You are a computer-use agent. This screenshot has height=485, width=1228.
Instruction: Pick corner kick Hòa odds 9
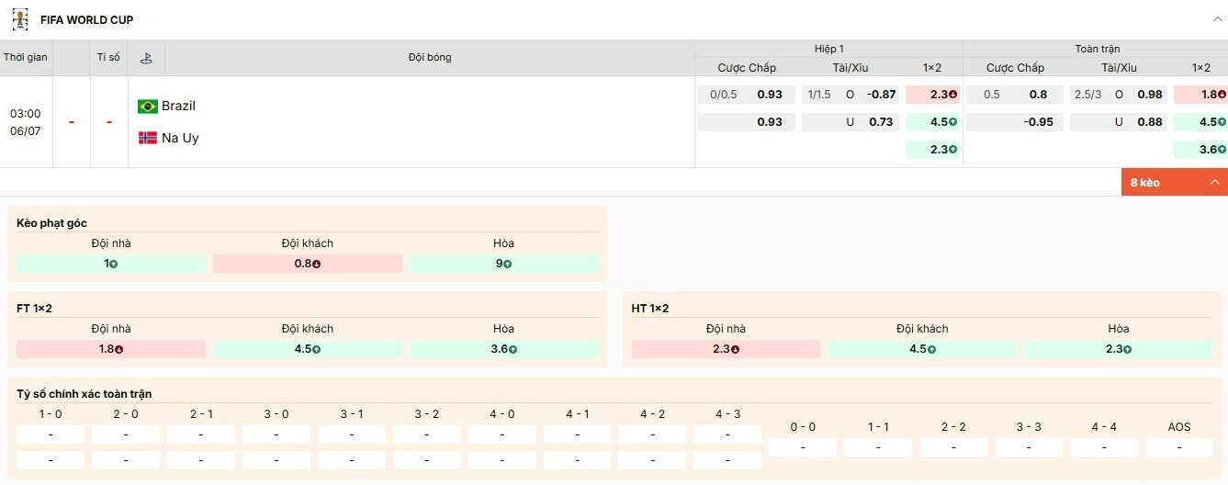click(x=503, y=264)
